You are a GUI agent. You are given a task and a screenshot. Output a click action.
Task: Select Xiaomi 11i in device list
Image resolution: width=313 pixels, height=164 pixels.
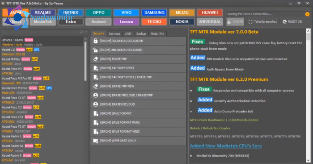pos(42,49)
